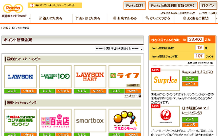Click green たまる button beside JAL
The width and height of the screenshot is (218, 136).
[190, 119]
